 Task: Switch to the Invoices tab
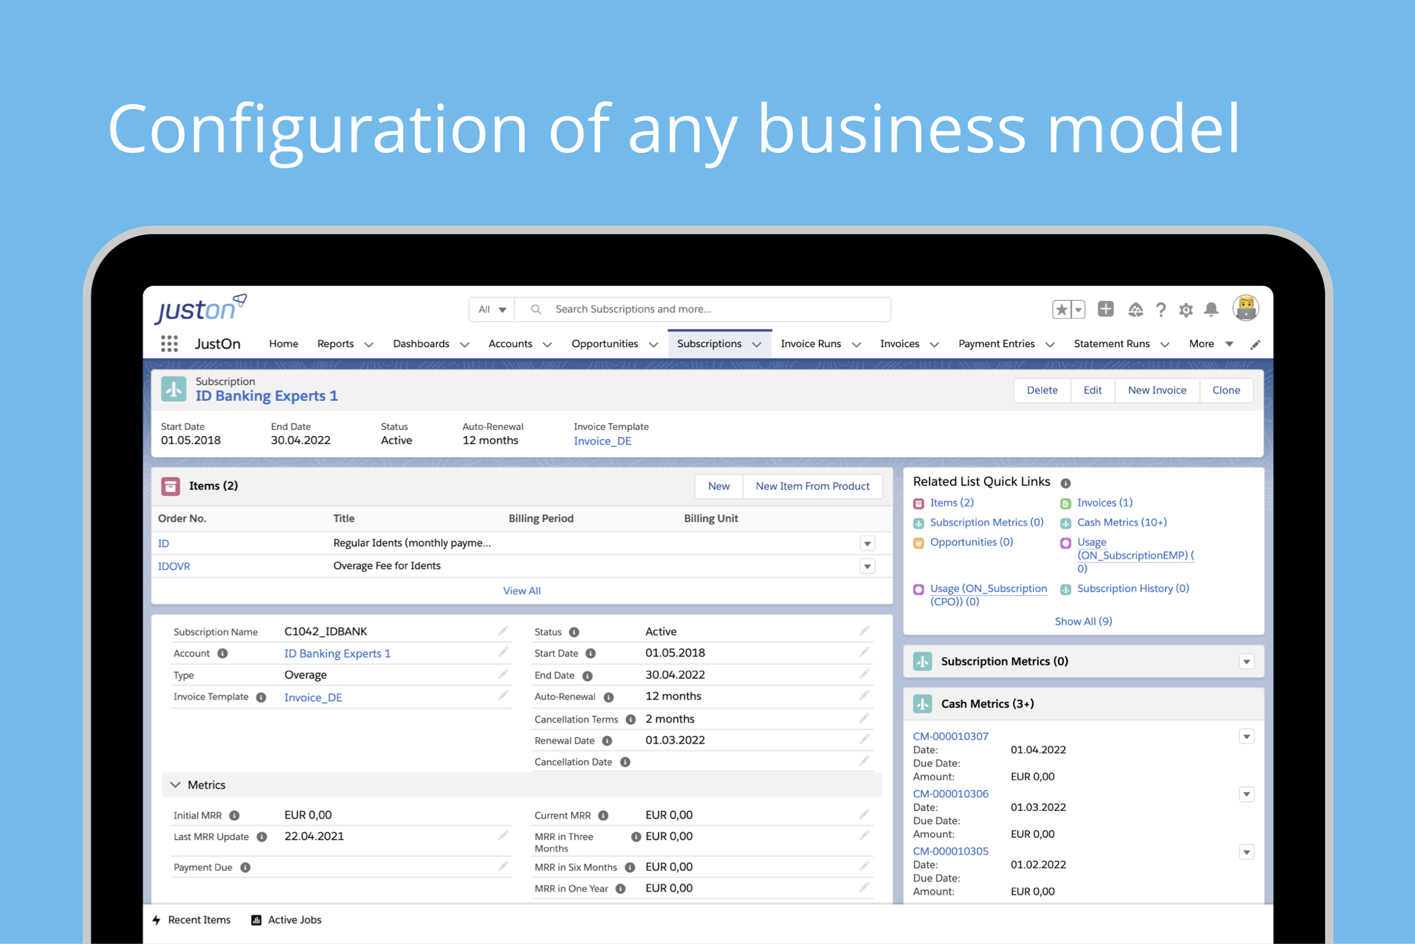[900, 343]
